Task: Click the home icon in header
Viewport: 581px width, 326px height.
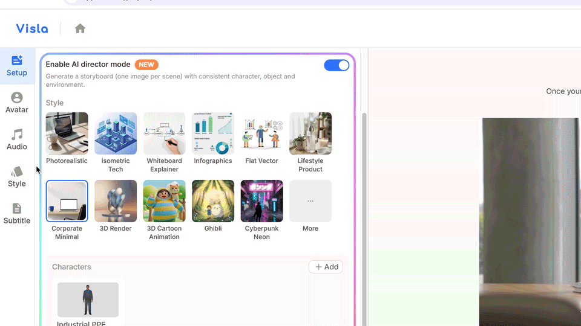Action: point(80,28)
